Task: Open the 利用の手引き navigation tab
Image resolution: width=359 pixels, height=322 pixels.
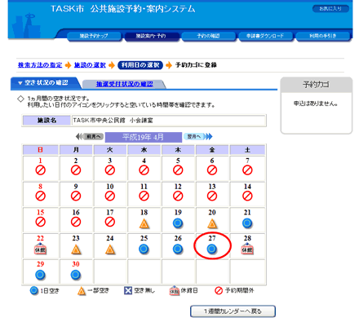Action: (x=322, y=36)
